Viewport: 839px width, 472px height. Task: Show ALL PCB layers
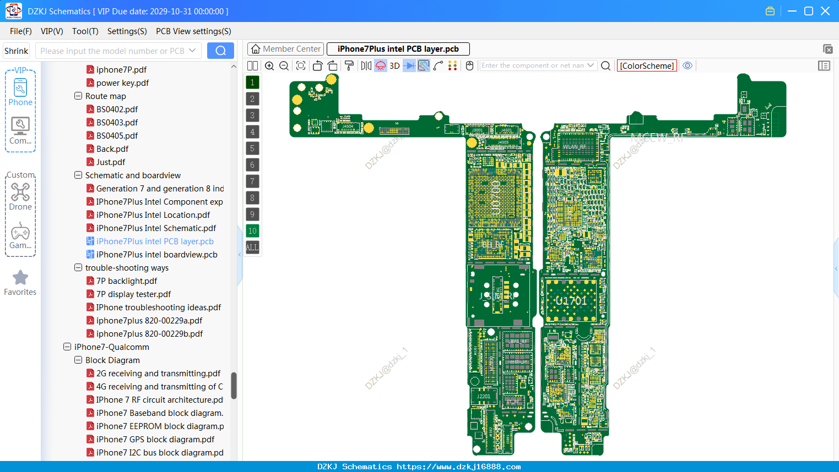[252, 247]
